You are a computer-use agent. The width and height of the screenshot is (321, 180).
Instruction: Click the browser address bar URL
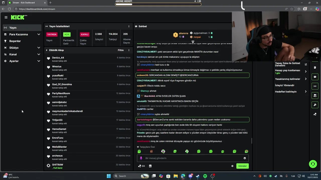tap(37, 9)
